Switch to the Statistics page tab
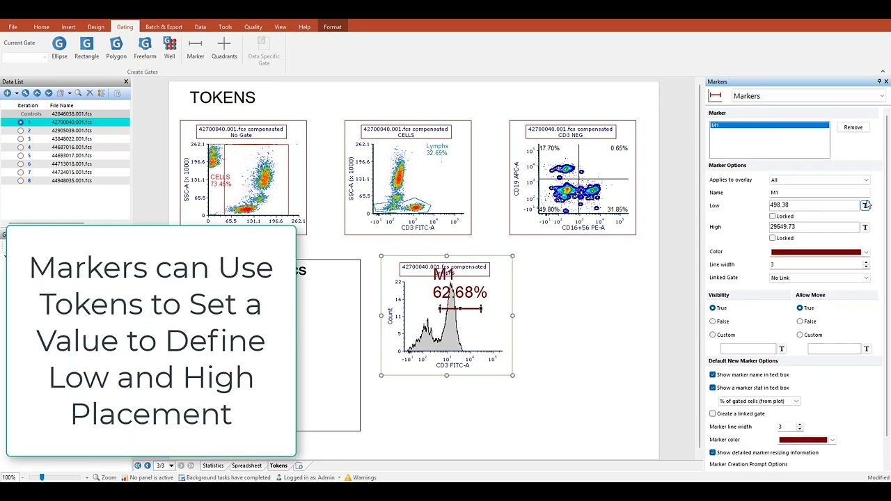Image resolution: width=891 pixels, height=501 pixels. click(213, 466)
